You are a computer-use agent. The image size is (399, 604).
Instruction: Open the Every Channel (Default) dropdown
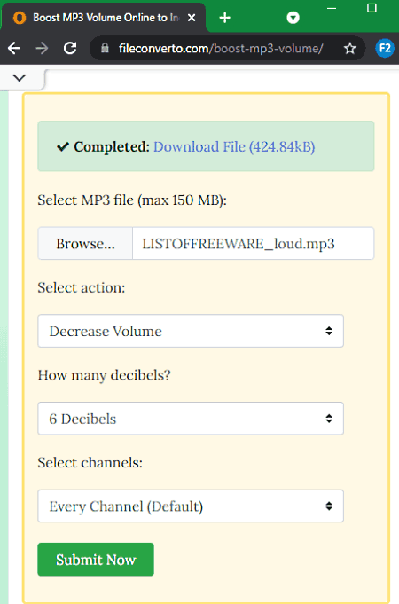(x=191, y=506)
